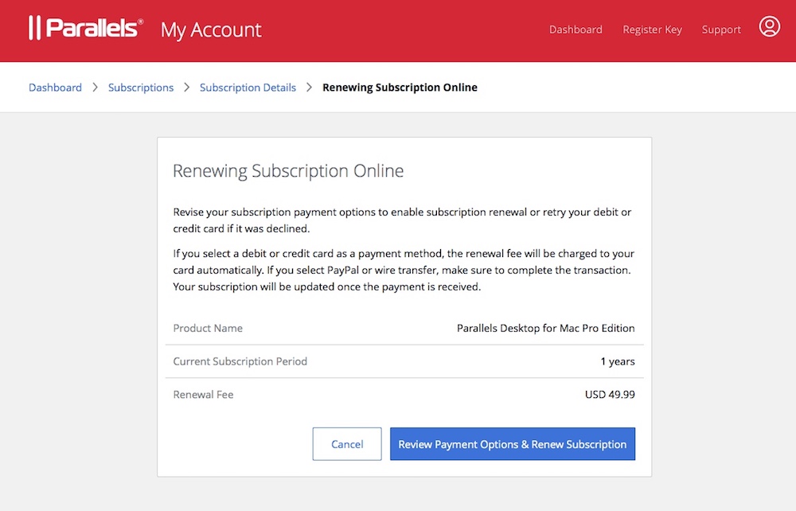The height and width of the screenshot is (511, 796).
Task: Click the 1 years subscription period value
Action: tap(618, 361)
